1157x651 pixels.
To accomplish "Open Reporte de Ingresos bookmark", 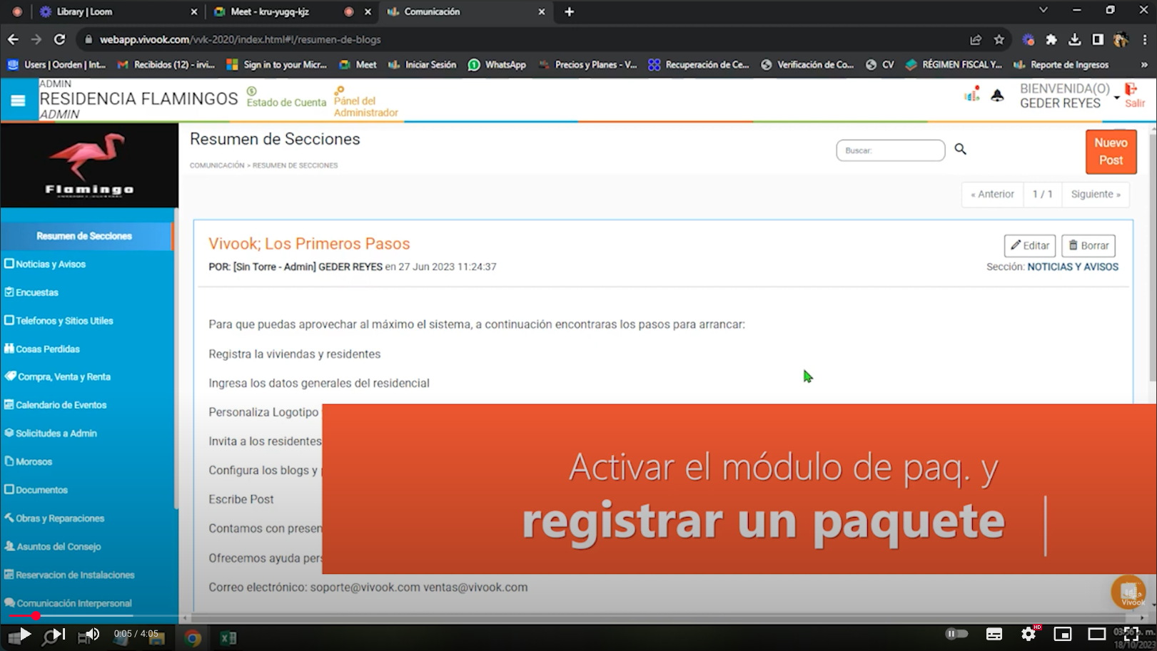I will tap(1061, 64).
